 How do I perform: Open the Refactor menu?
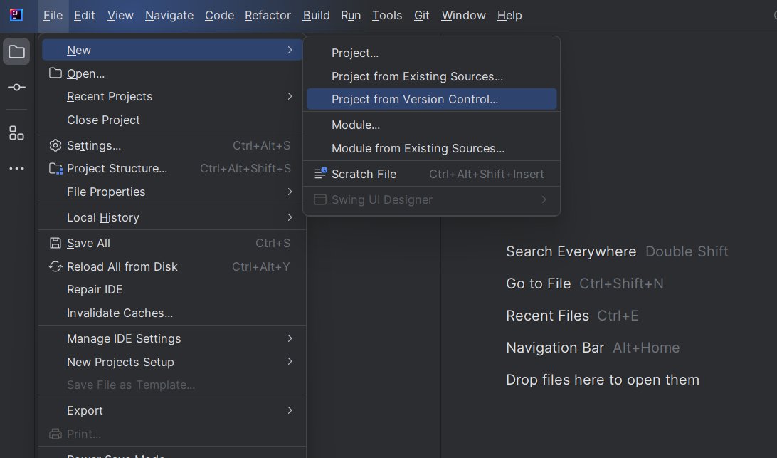[x=268, y=15]
